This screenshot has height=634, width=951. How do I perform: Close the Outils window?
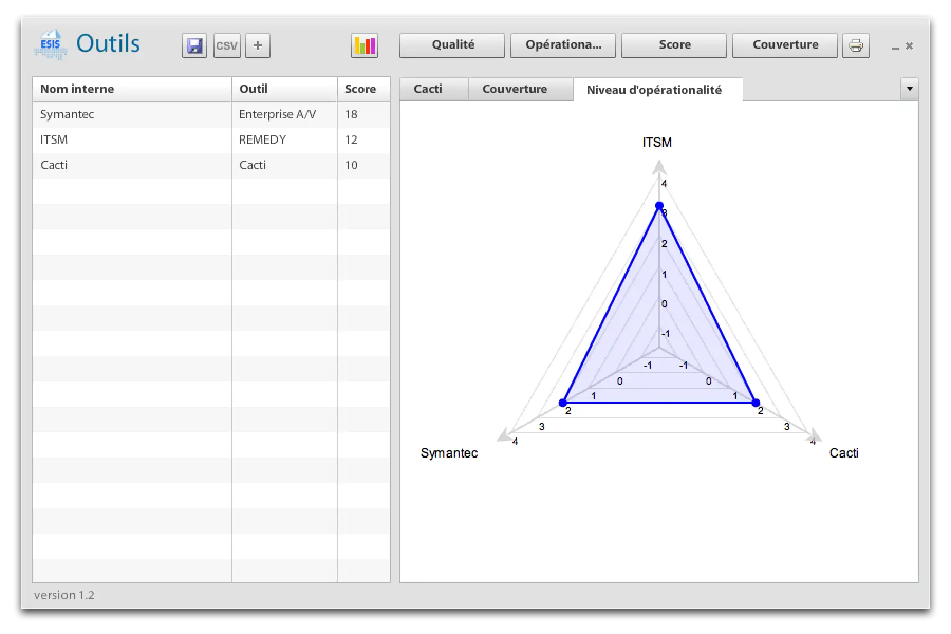coord(909,46)
